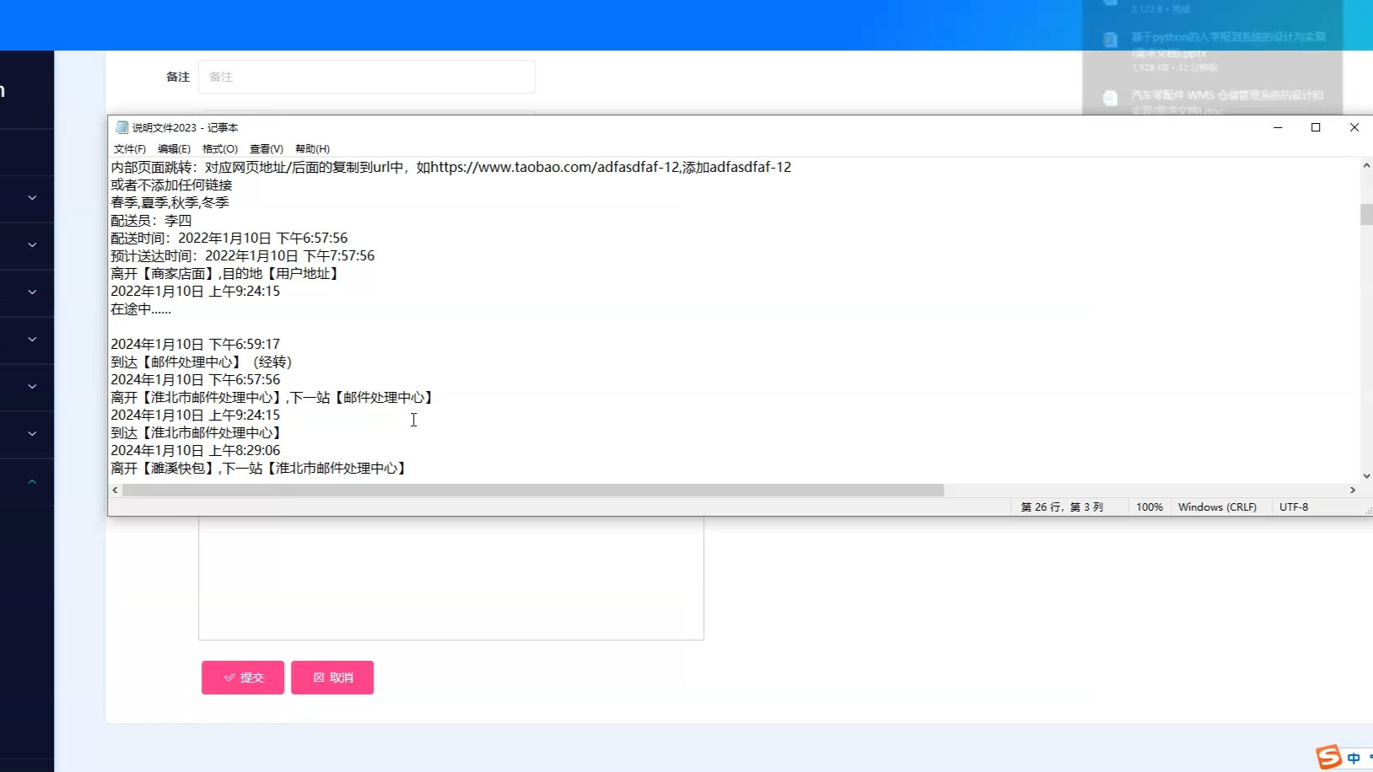Click the line 配送员：李四

151,220
